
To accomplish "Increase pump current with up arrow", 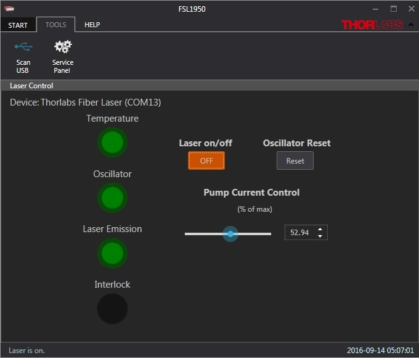I will point(320,229).
